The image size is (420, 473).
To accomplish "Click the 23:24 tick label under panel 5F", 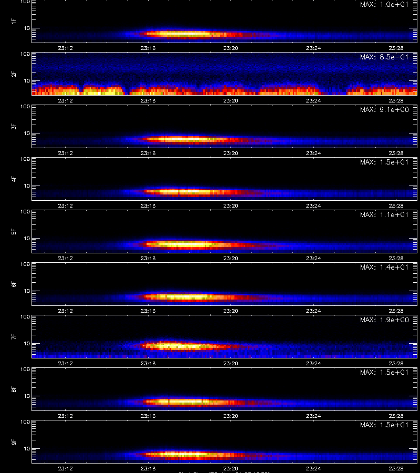I will click(313, 258).
